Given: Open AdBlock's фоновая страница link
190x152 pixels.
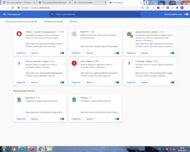Looking at the screenshot, I should tap(47, 47).
